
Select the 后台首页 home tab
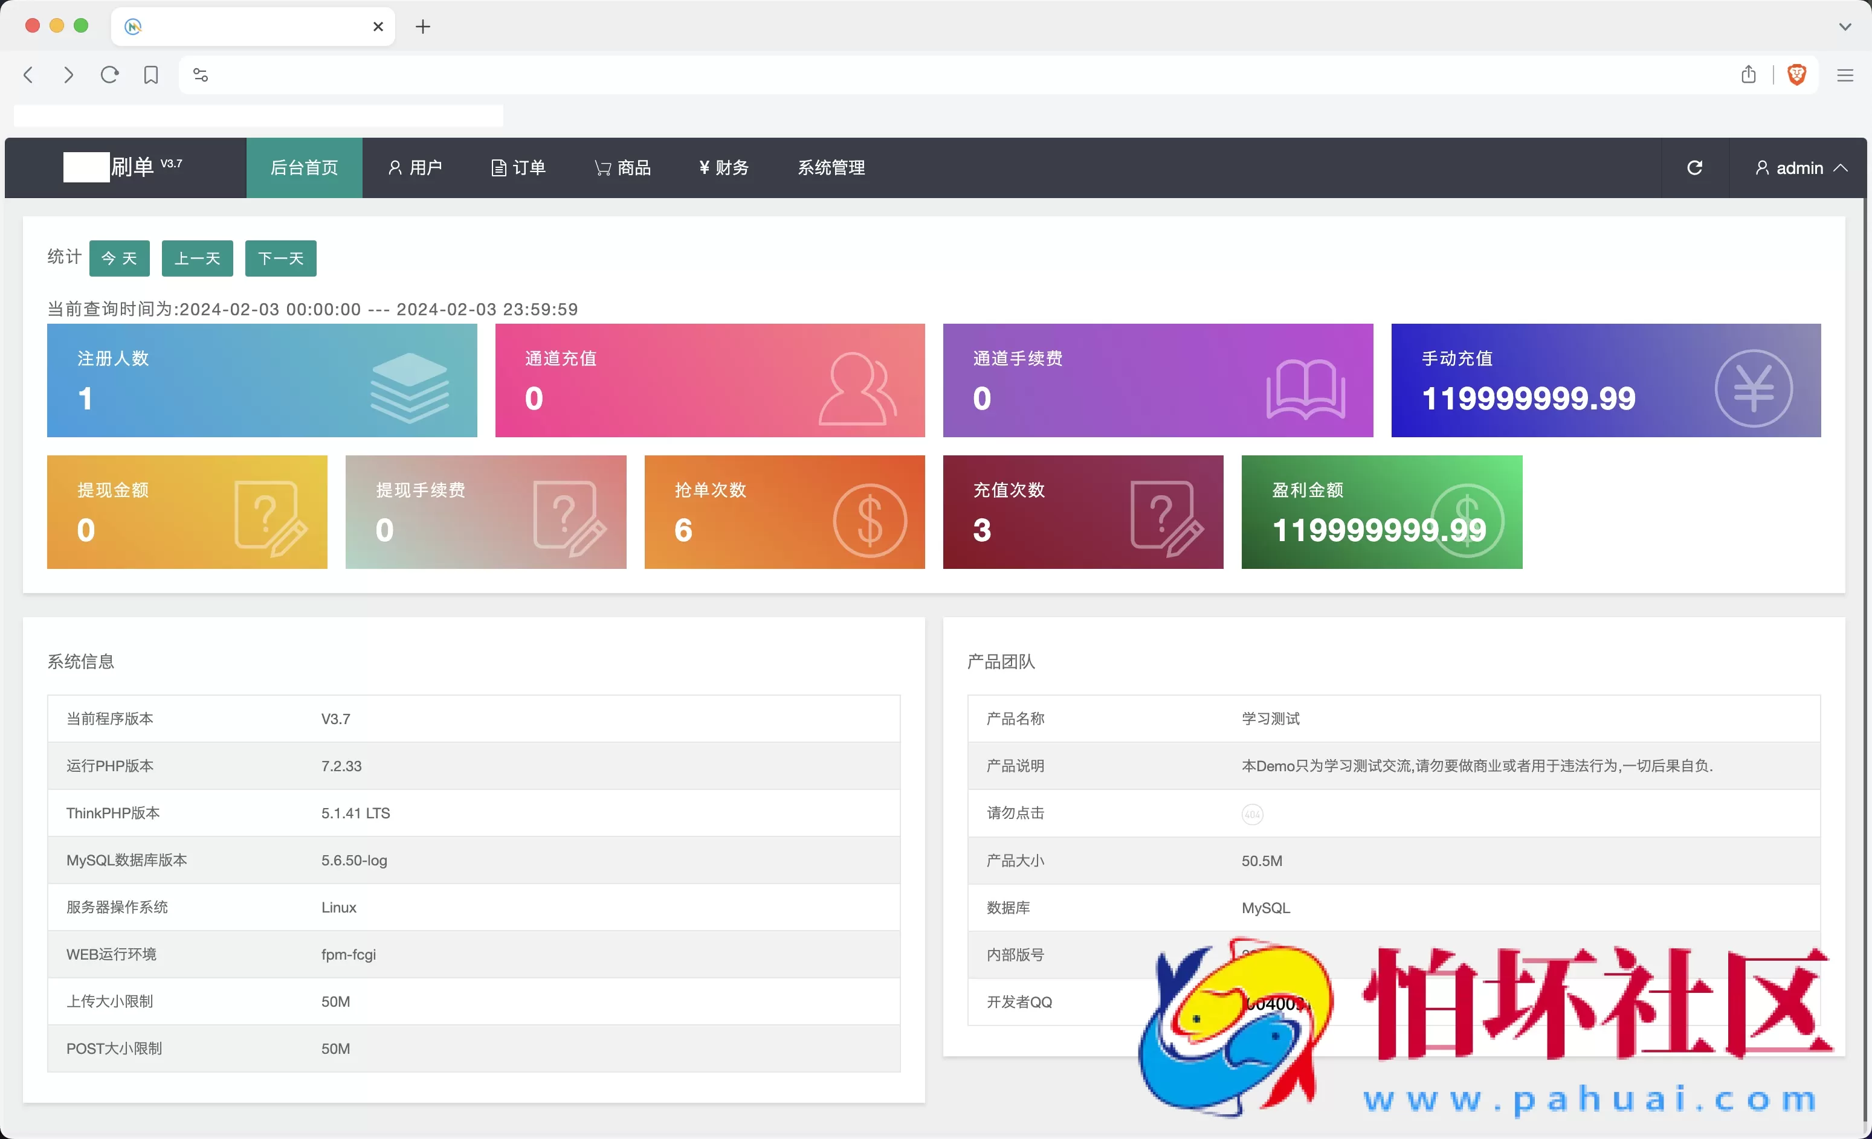click(304, 167)
